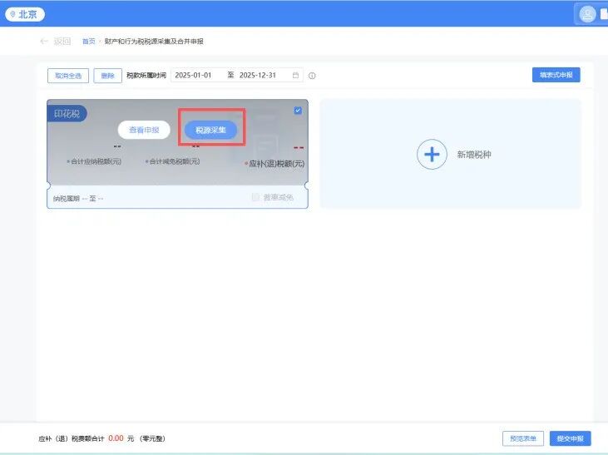Screen dimensions: 608x455
Task: Click the user avatar icon
Action: [588, 14]
